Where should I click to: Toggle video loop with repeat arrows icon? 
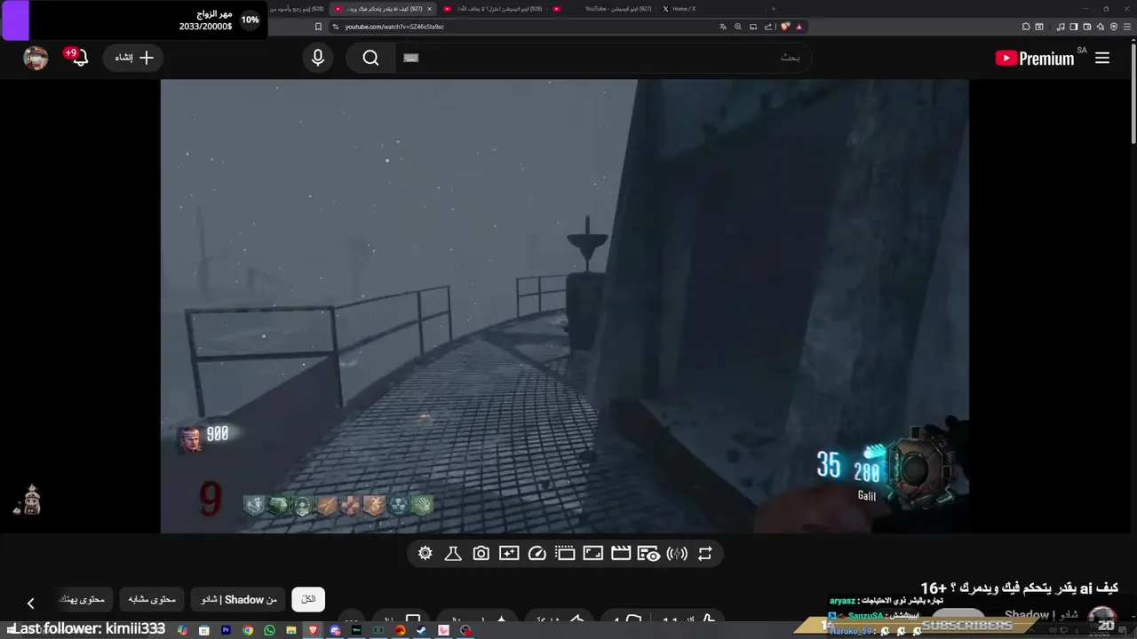(705, 554)
